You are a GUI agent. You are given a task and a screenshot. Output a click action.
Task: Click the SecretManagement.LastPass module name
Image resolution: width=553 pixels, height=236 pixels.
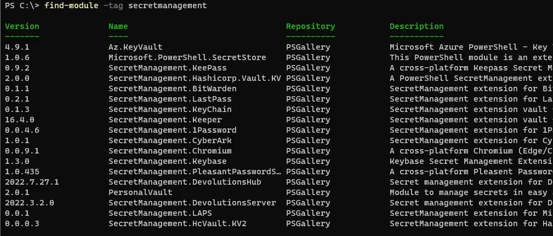click(170, 99)
